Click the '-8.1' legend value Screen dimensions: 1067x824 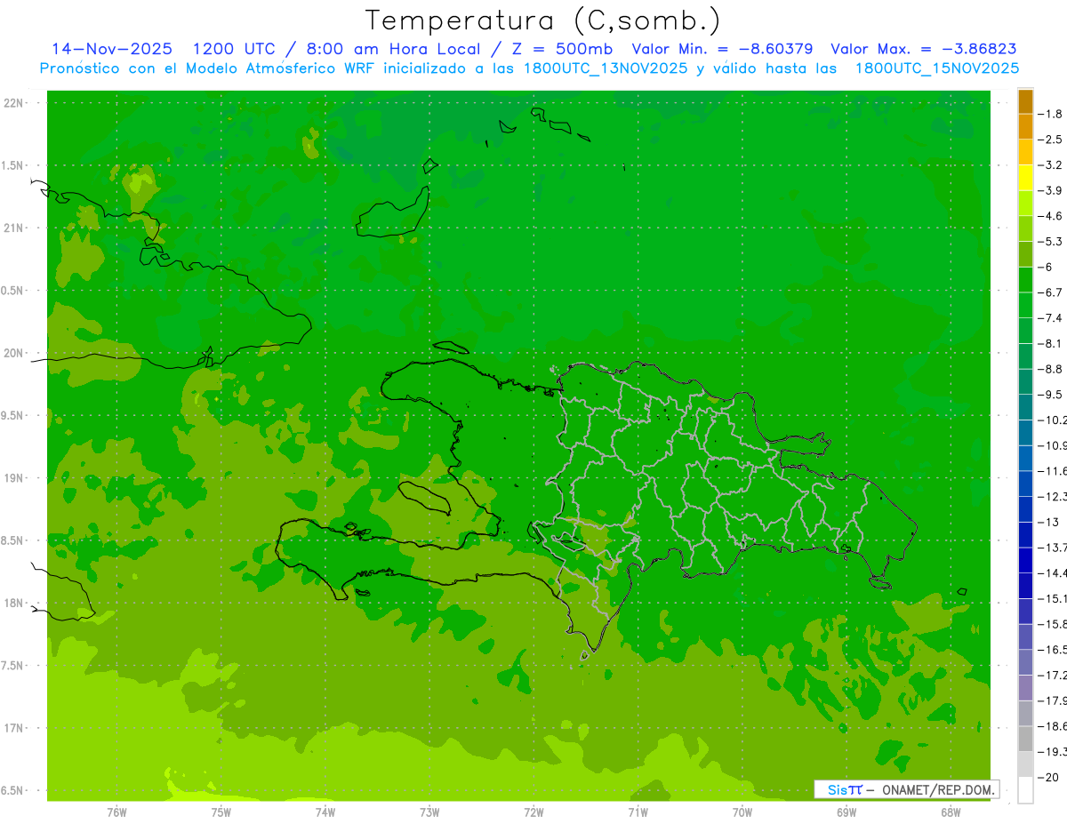[x=1050, y=343]
